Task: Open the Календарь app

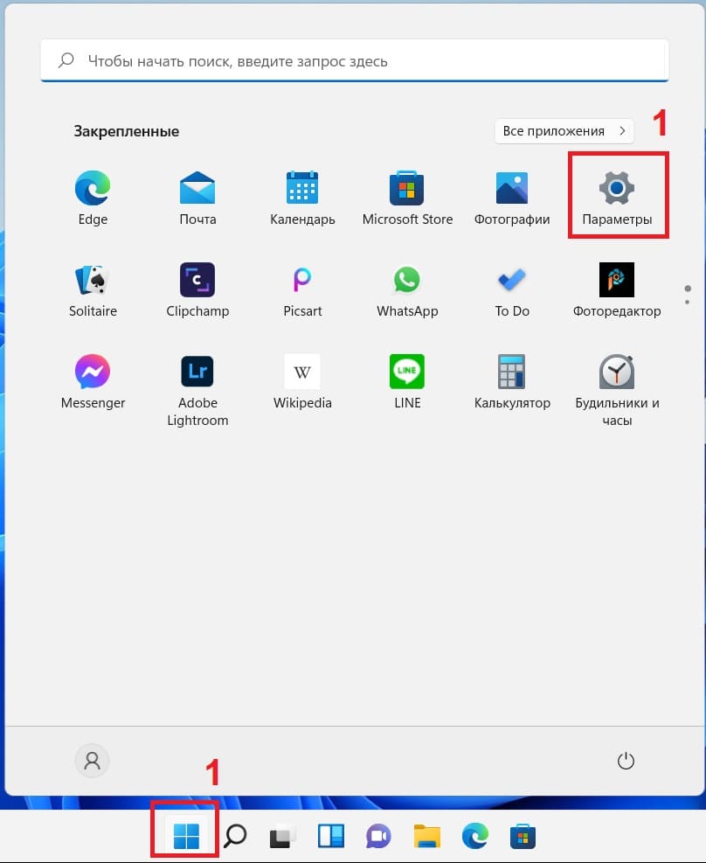Action: (302, 198)
